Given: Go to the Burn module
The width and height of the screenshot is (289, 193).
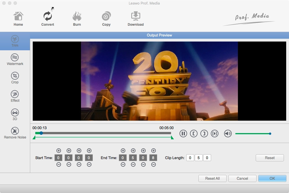Looking at the screenshot, I should tap(77, 19).
